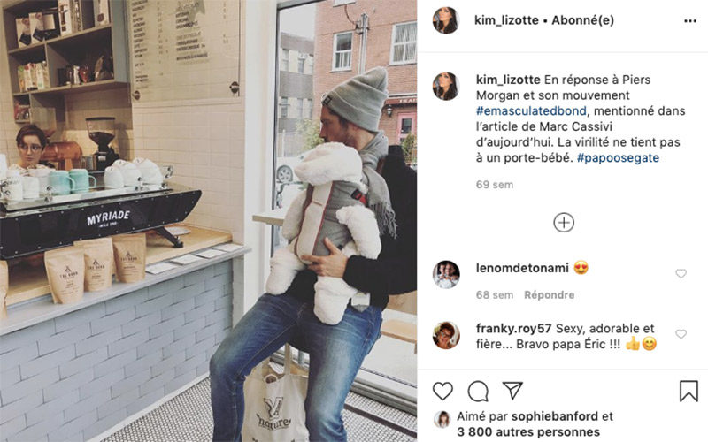Show the list of 3 800 autres personnes
Viewport: 708px width, 442px height.
tap(528, 432)
